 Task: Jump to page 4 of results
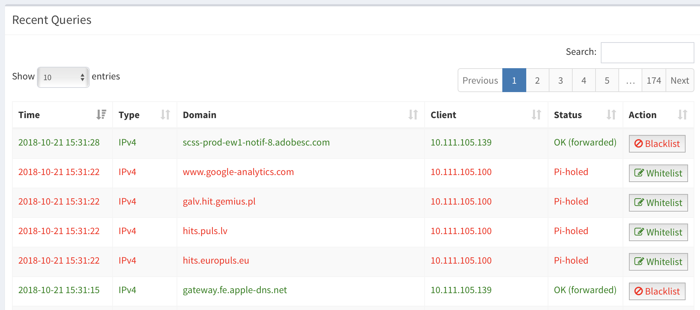coord(584,80)
